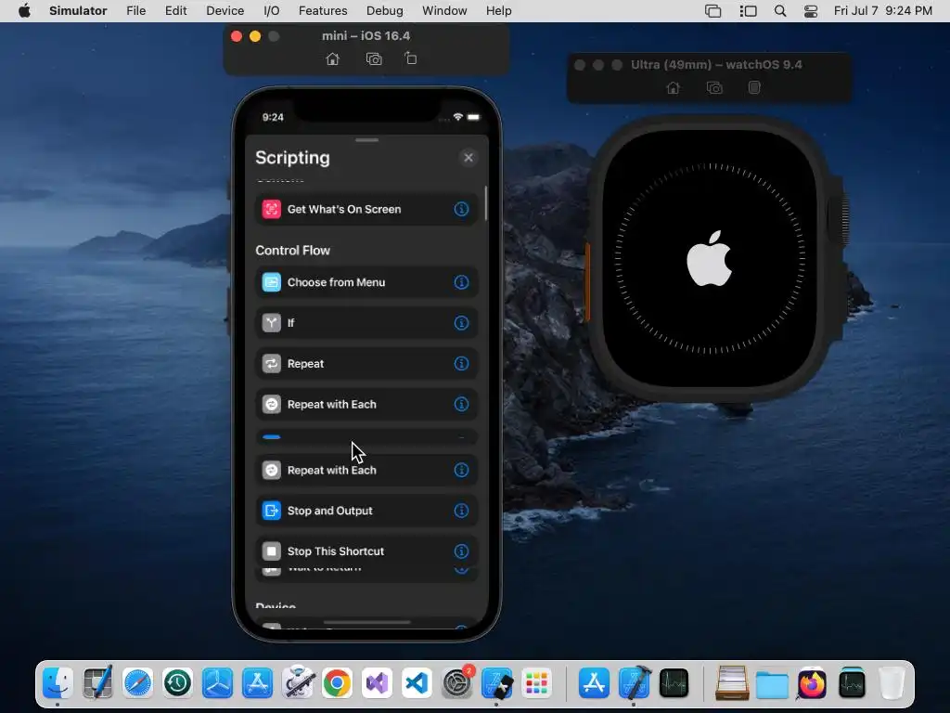Click the If action branch icon
Image resolution: width=950 pixels, height=713 pixels.
[x=272, y=323]
